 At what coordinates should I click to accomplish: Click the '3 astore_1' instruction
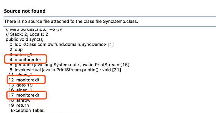[x=21, y=54]
